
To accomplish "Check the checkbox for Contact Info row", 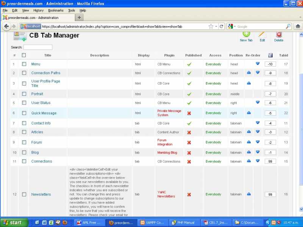I will [24, 123].
